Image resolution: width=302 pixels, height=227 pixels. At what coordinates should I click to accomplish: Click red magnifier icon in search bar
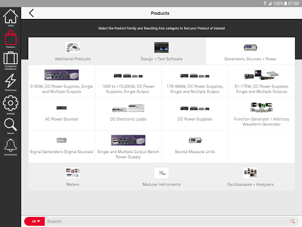[293, 221]
